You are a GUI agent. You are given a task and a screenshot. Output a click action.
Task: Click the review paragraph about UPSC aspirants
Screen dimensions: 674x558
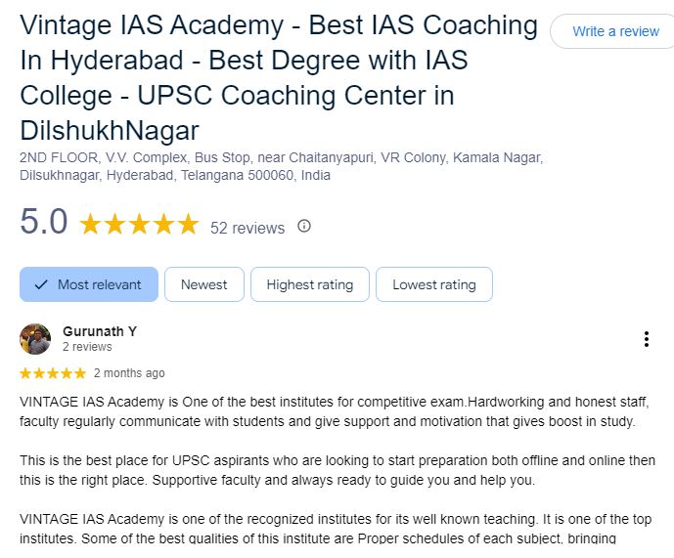(337, 470)
